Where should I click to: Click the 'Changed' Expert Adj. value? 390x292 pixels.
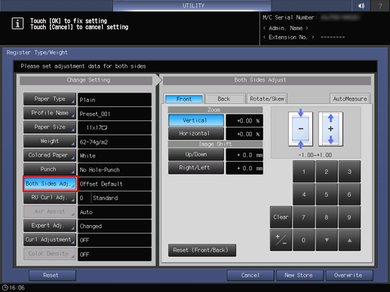coord(115,226)
